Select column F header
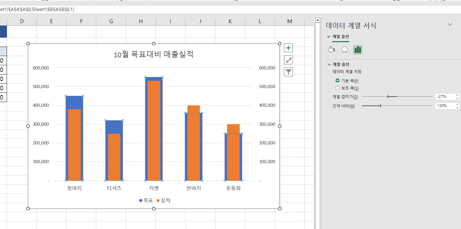Image resolution: width=461 pixels, height=229 pixels. pos(81,21)
